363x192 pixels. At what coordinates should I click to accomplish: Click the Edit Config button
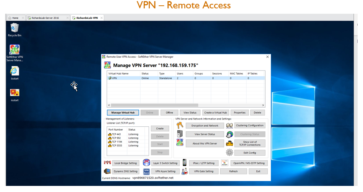[x=250, y=153]
